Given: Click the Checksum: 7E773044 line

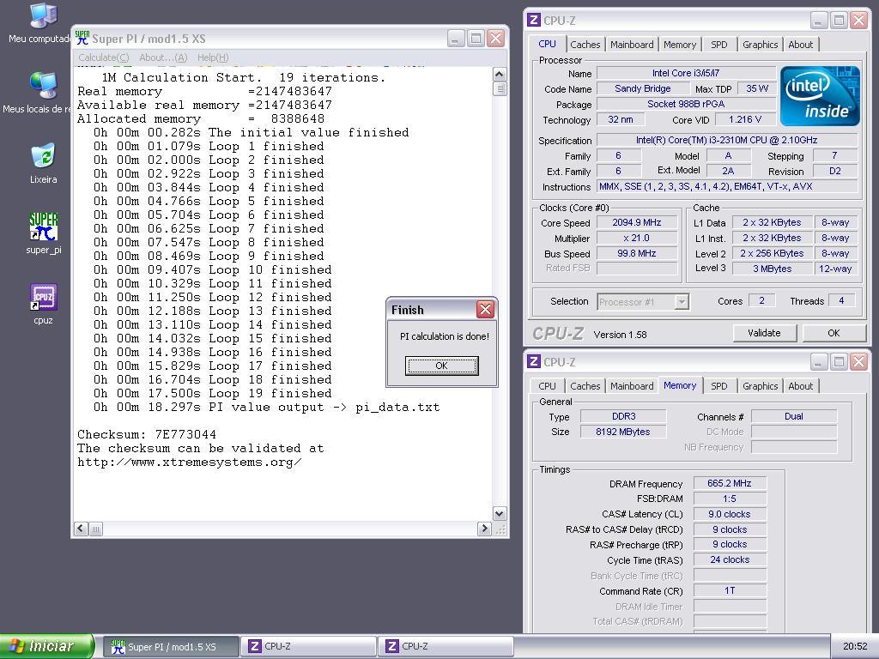Looking at the screenshot, I should [x=146, y=434].
